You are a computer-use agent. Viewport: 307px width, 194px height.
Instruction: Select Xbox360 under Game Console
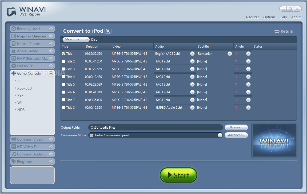point(24,88)
